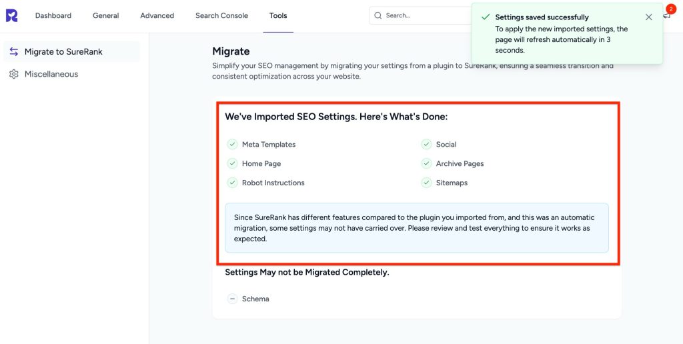Focus the Search input field
This screenshot has width=683, height=344.
pos(420,15)
